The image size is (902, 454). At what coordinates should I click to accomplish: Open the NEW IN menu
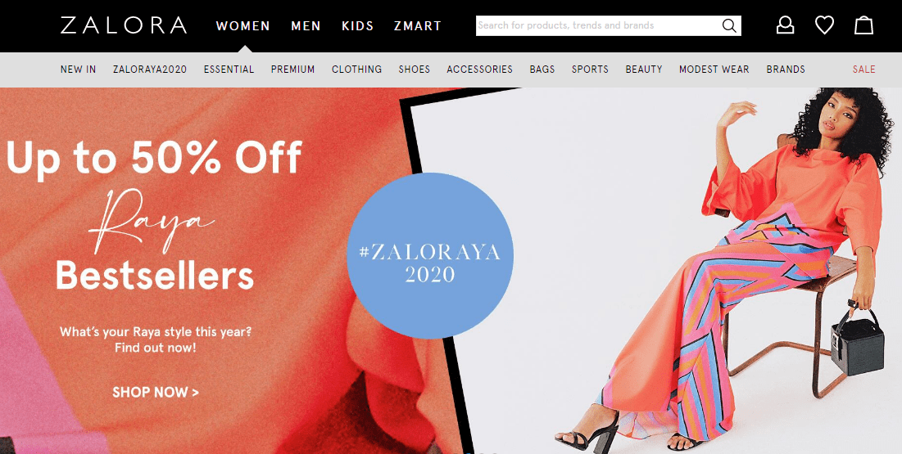[78, 70]
